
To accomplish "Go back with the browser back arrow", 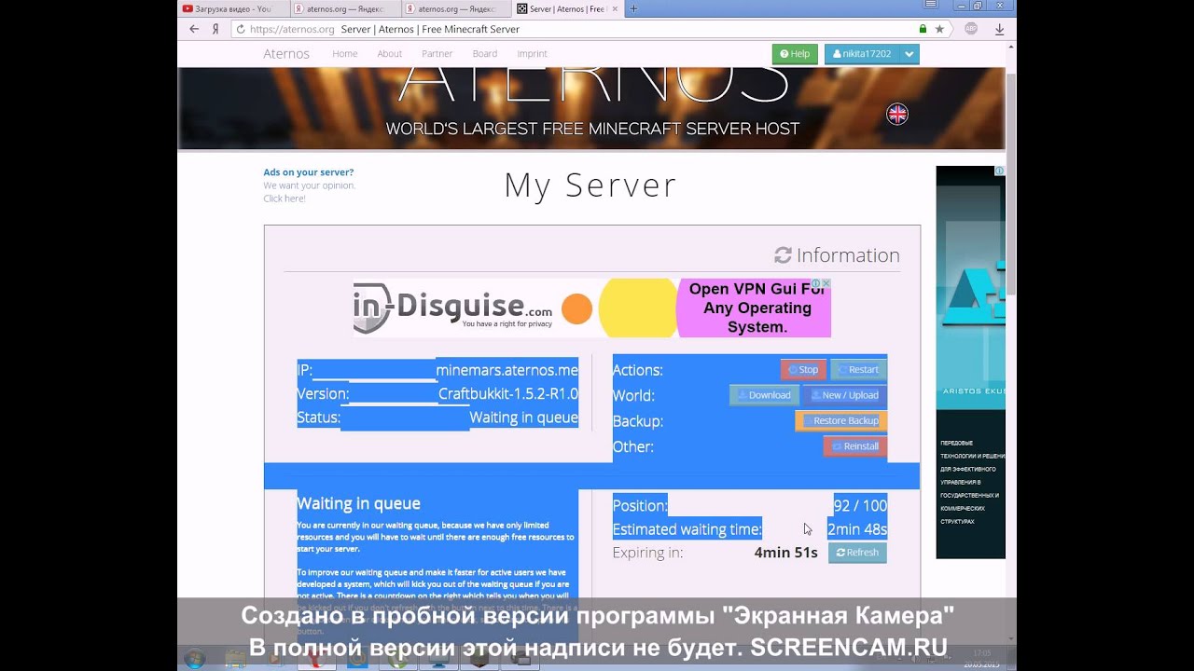I will pyautogui.click(x=194, y=29).
